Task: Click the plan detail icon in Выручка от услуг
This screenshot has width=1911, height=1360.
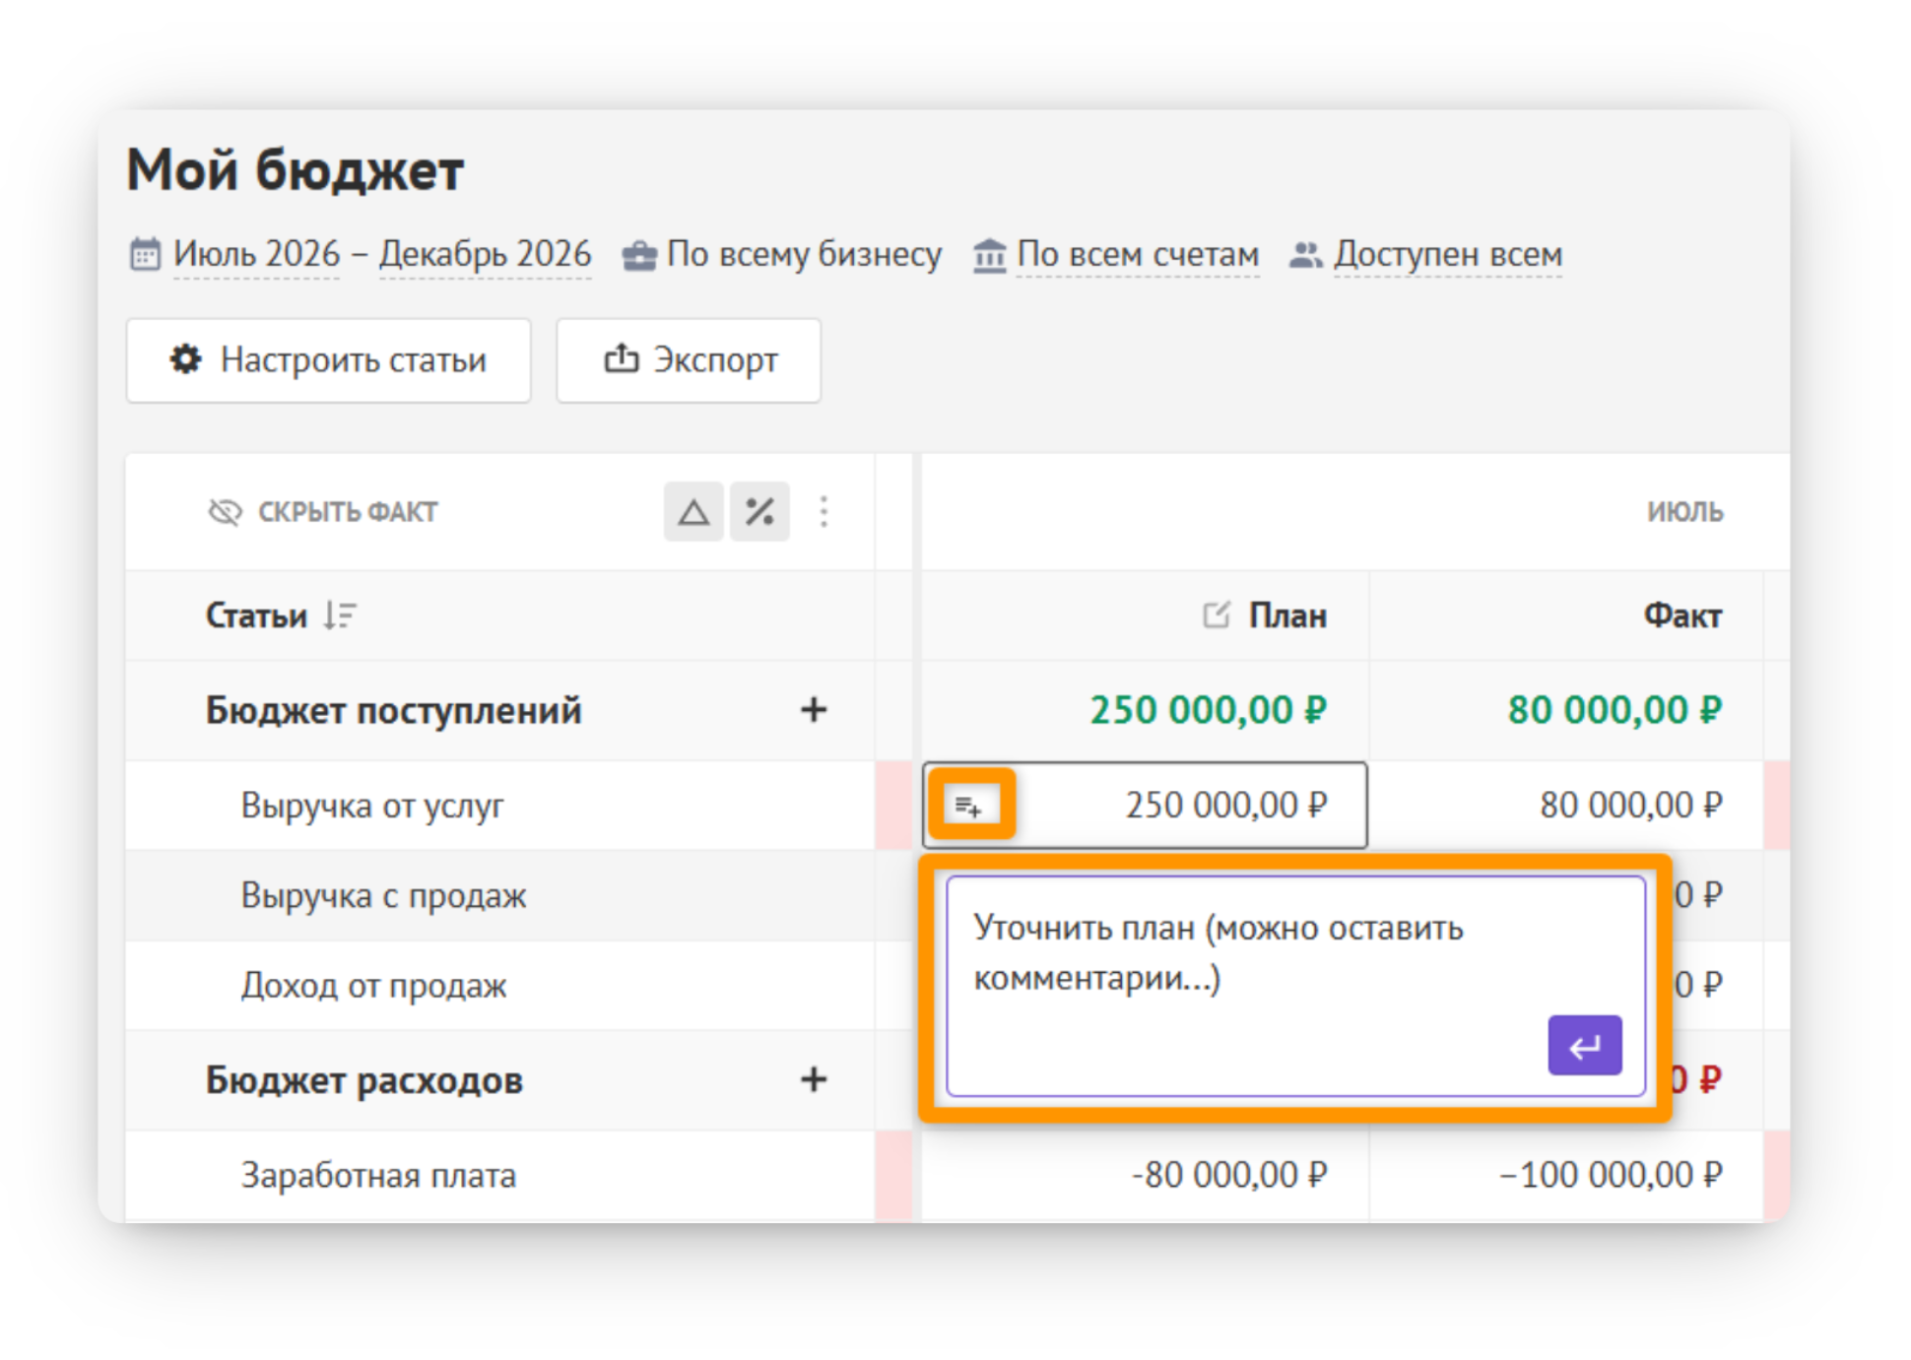Action: pos(970,806)
